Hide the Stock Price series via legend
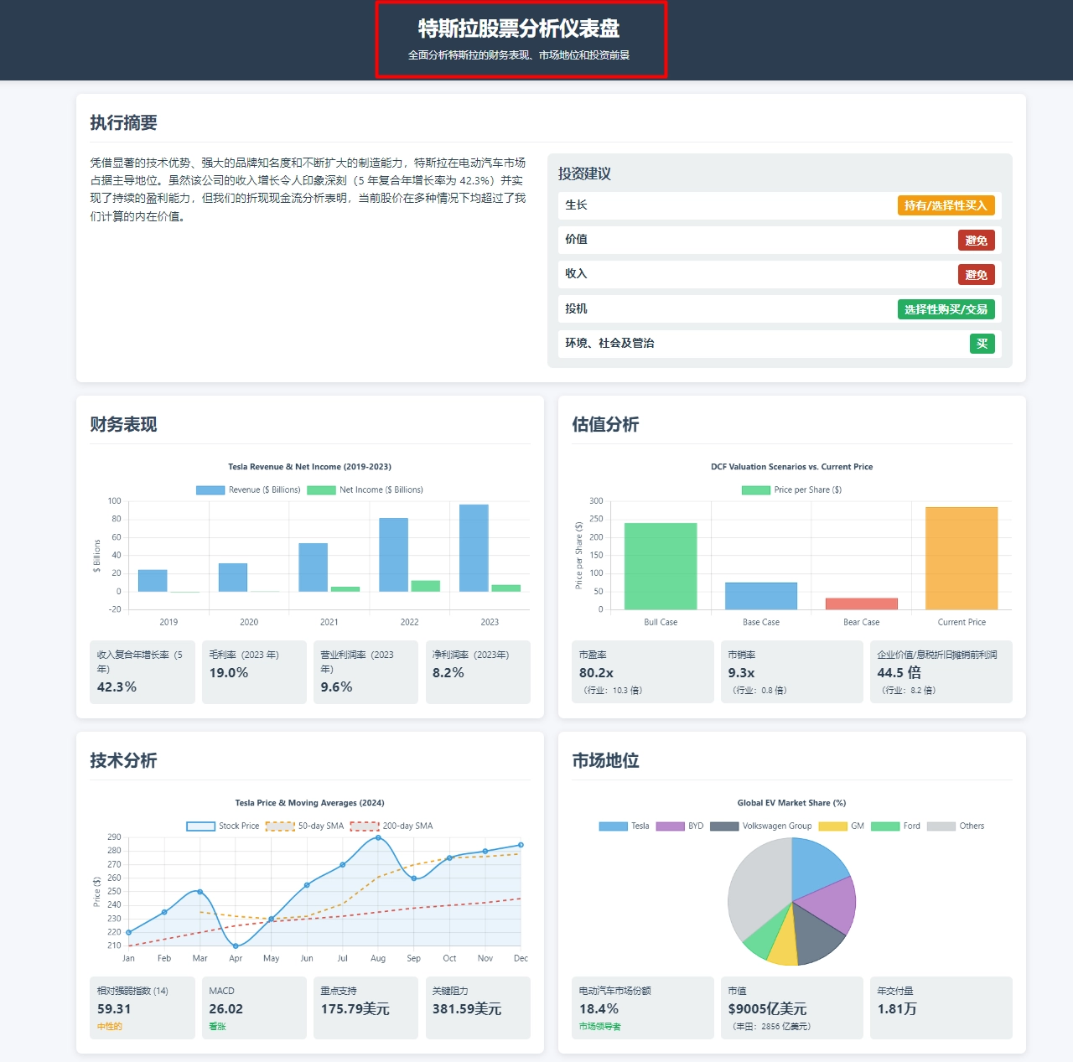This screenshot has height=1062, width=1073. coord(223,826)
